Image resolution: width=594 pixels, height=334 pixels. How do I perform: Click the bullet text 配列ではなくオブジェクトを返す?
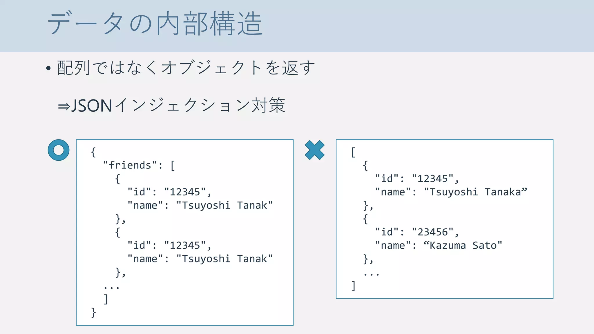click(186, 68)
